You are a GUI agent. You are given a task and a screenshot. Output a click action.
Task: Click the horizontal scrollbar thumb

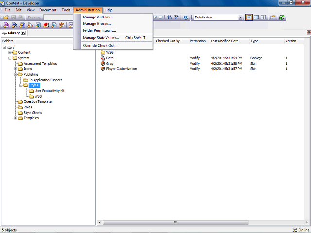[175, 222]
